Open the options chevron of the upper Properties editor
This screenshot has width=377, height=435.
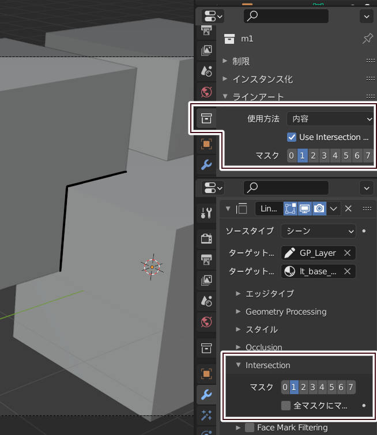(x=367, y=16)
